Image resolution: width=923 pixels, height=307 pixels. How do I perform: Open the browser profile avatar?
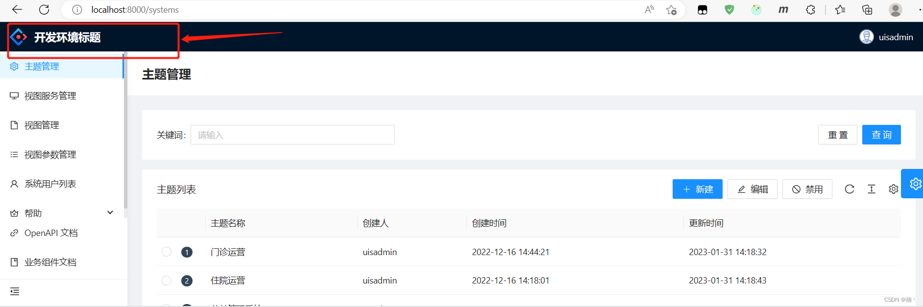coord(896,10)
